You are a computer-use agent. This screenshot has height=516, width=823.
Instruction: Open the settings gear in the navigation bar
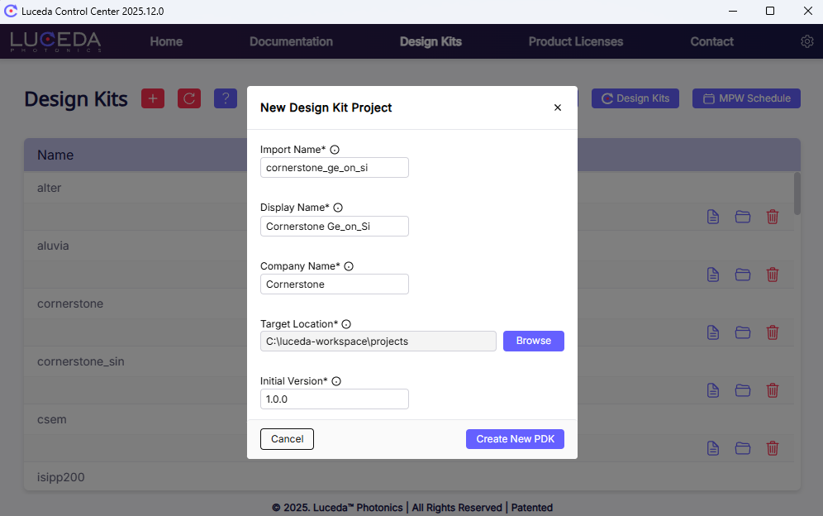[x=806, y=41]
